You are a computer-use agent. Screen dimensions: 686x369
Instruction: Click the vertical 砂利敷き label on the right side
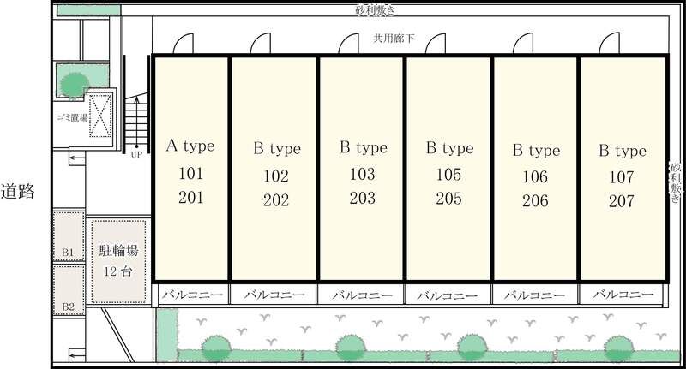point(676,182)
